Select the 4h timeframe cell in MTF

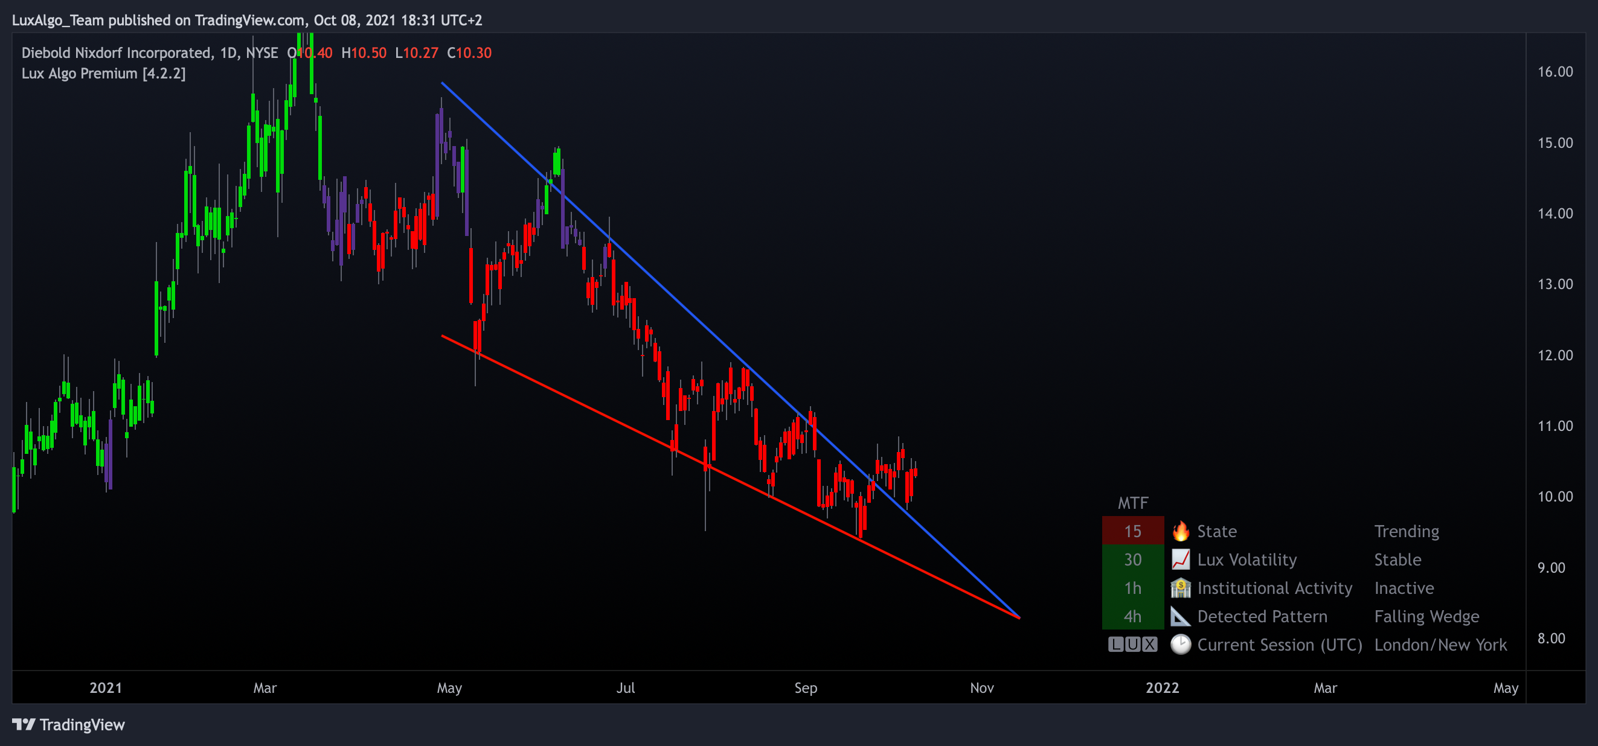(1133, 616)
